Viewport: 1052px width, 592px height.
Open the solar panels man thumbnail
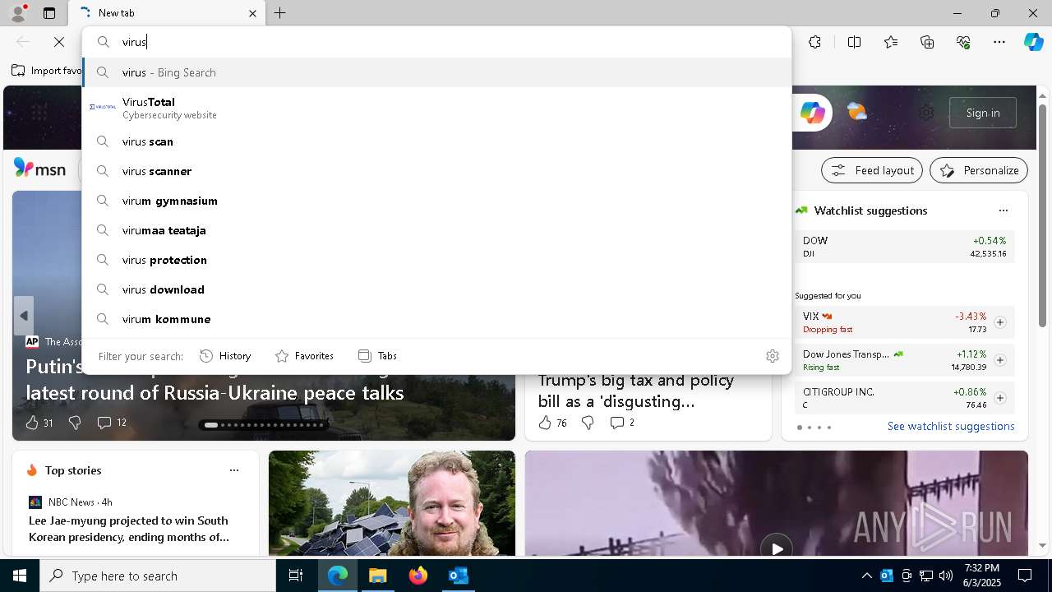coord(392,503)
